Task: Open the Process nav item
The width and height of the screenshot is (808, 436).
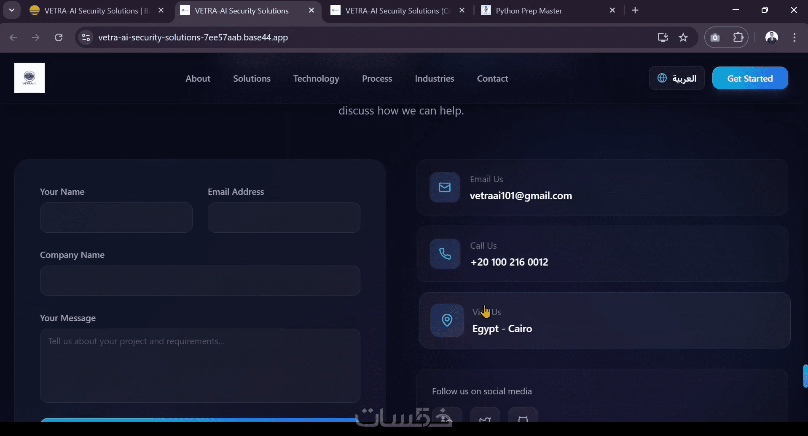Action: pos(377,78)
